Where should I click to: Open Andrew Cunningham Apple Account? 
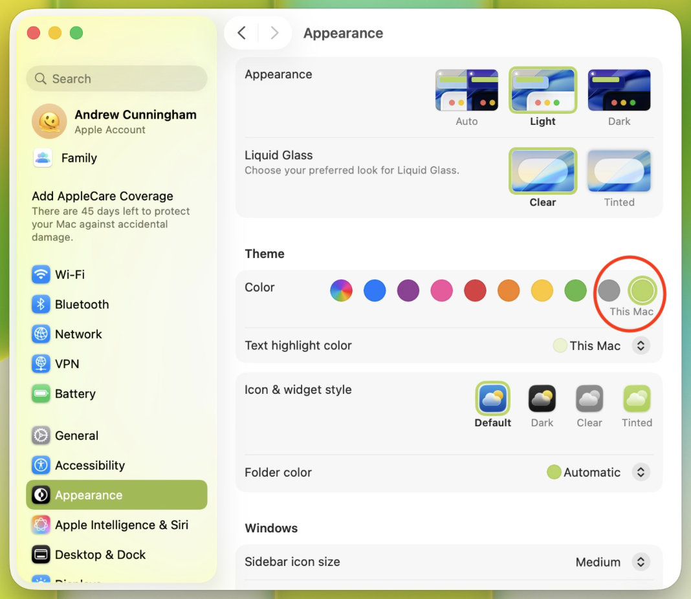(x=116, y=121)
